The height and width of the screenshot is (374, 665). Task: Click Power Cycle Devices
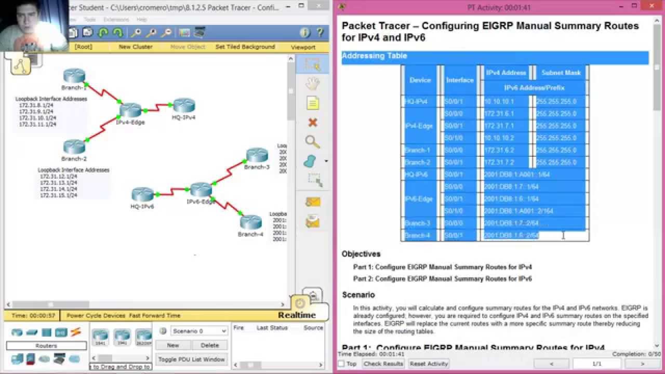[x=96, y=315]
